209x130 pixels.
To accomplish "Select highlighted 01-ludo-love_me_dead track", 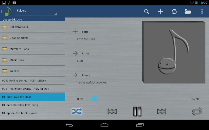I will tap(32, 97).
